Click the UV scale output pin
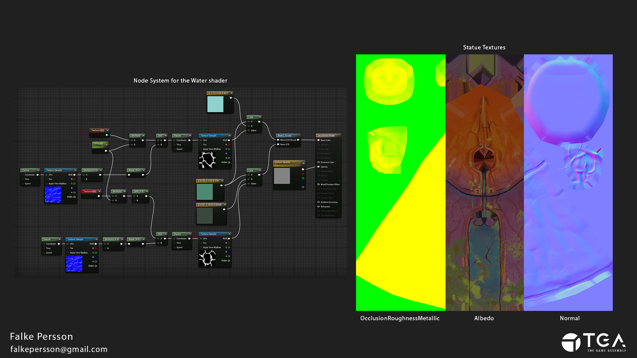Image resolution: width=637 pixels, height=358 pixels. click(106, 151)
